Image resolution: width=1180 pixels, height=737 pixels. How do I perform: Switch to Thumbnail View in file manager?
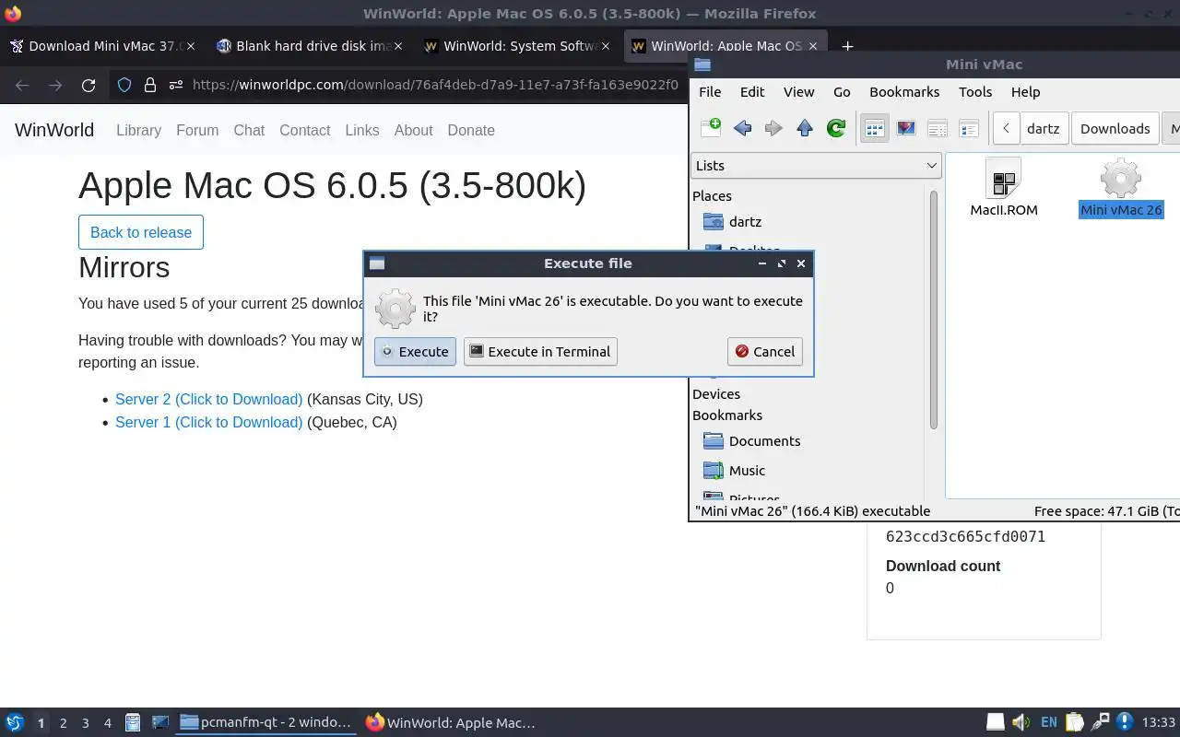point(906,128)
